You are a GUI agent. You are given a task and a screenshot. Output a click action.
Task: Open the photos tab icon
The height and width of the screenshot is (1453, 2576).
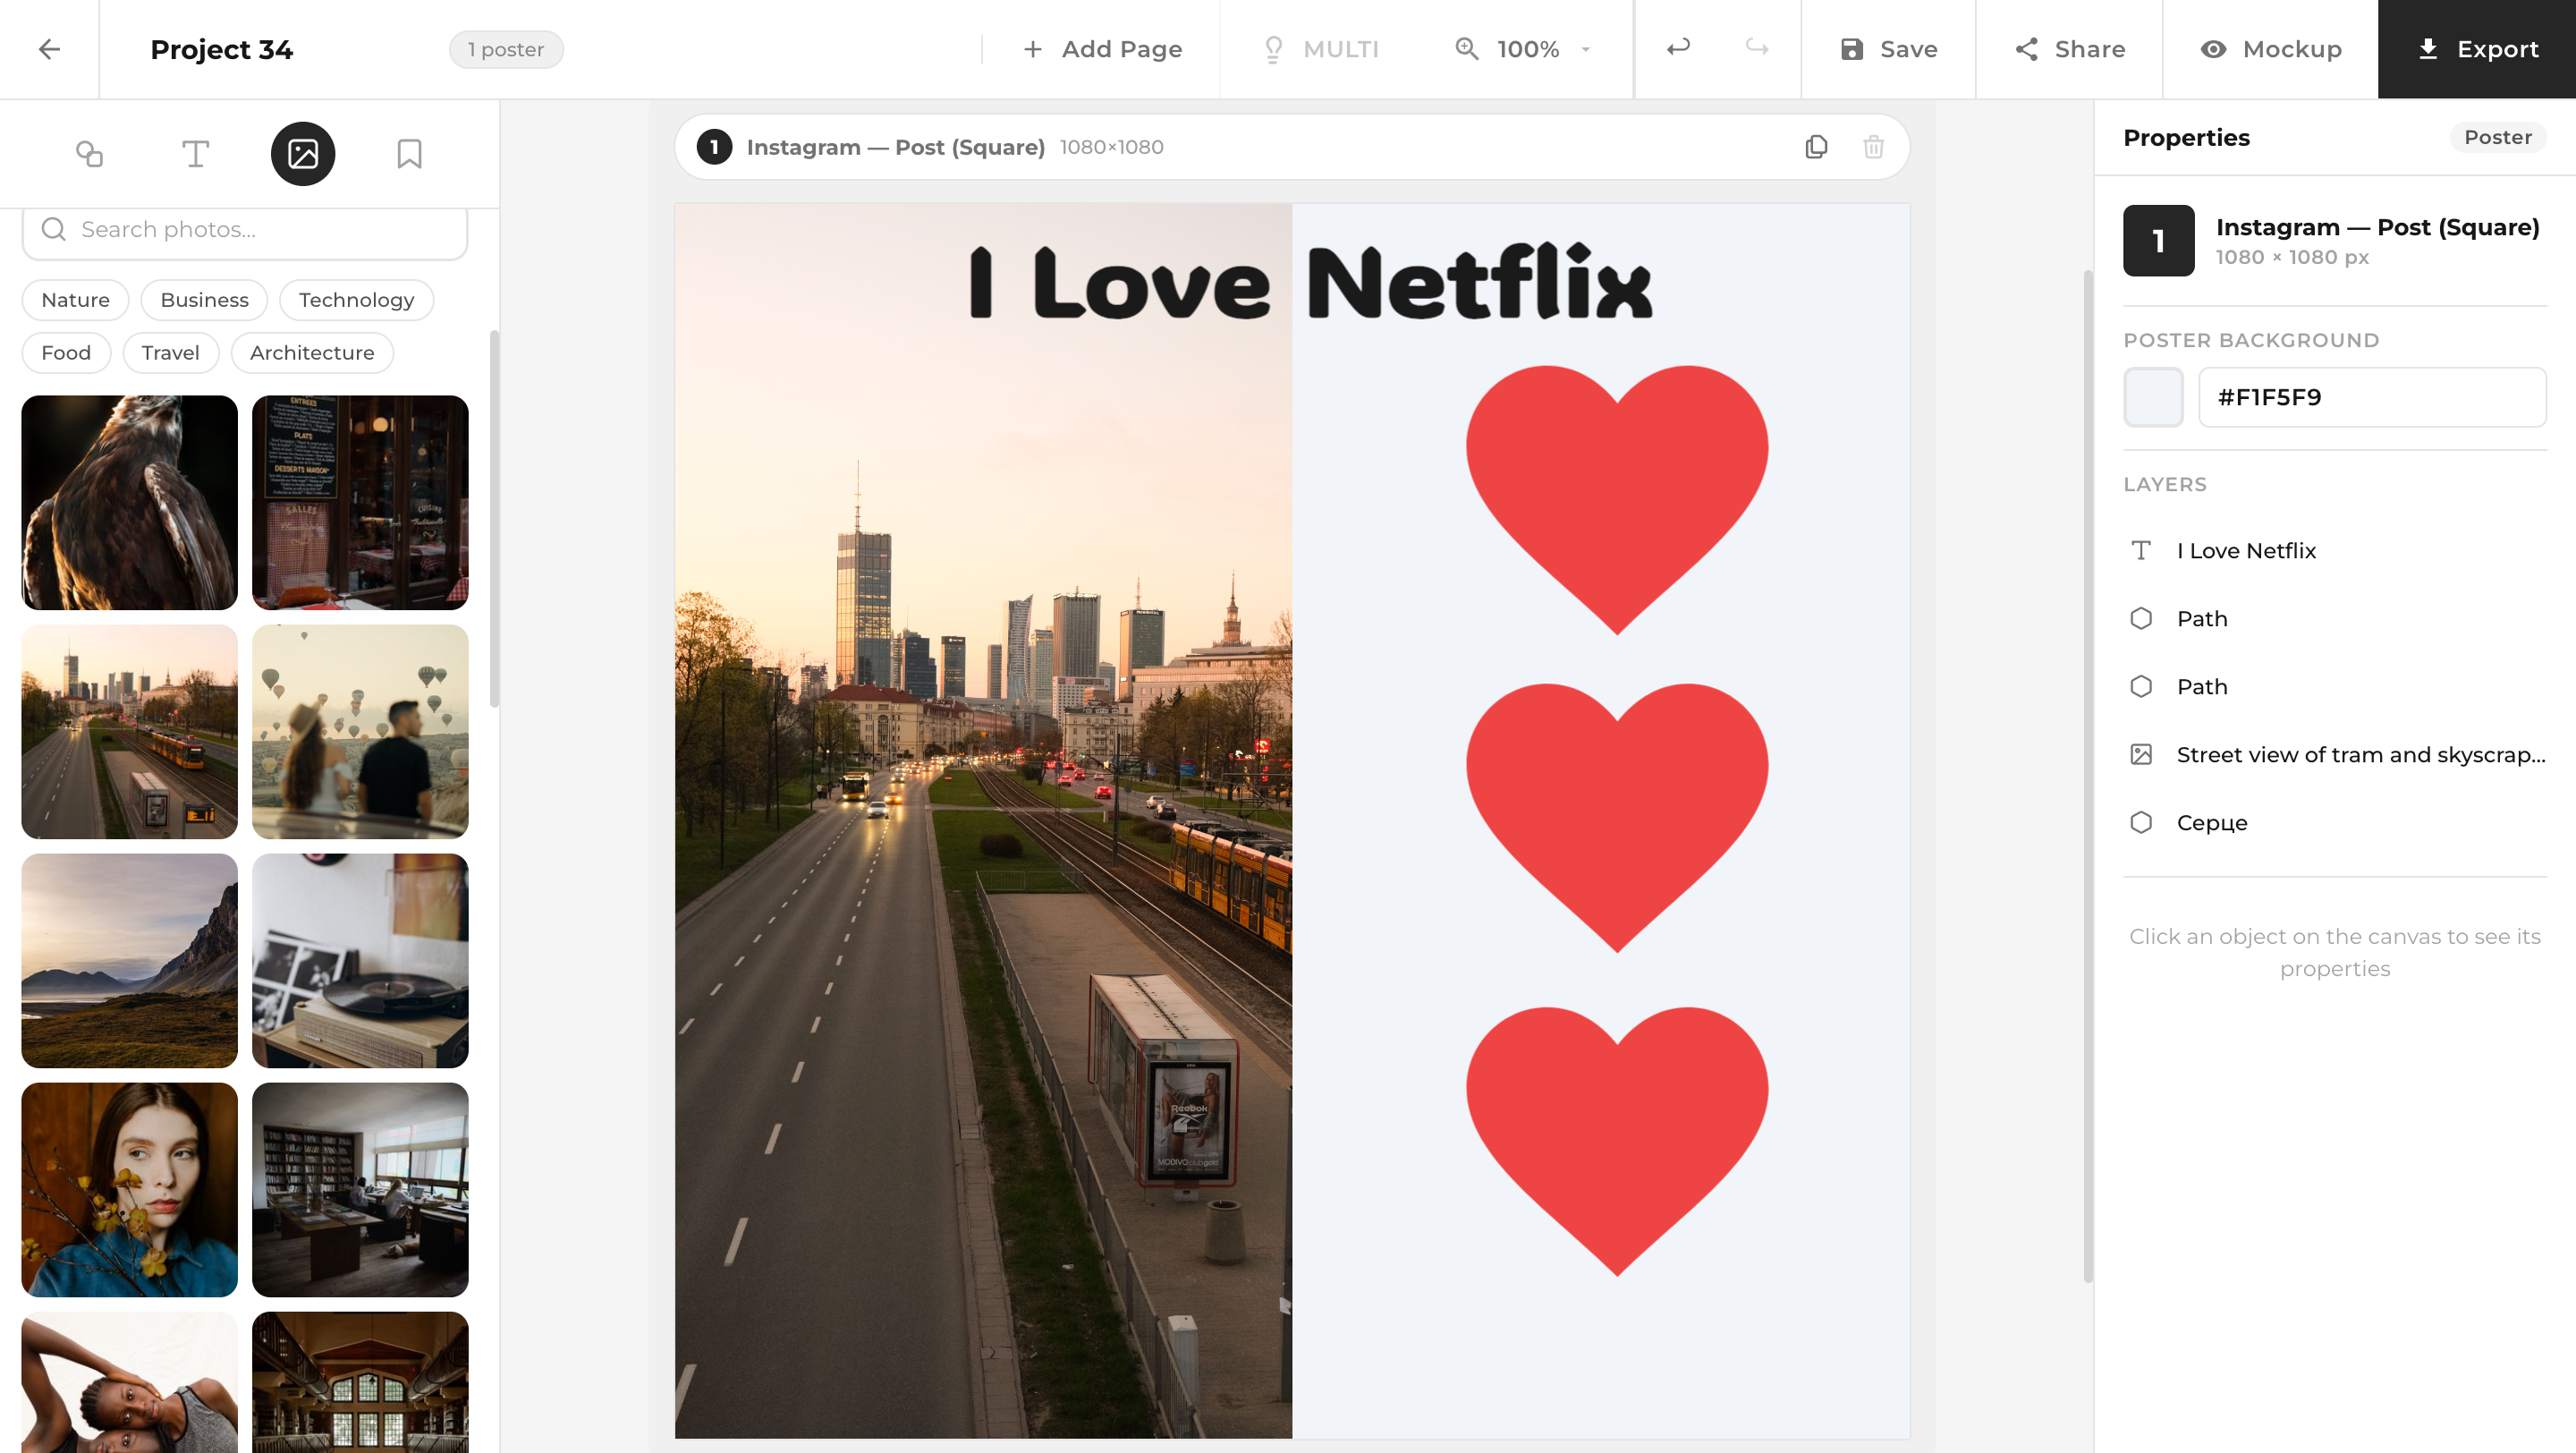pyautogui.click(x=303, y=154)
